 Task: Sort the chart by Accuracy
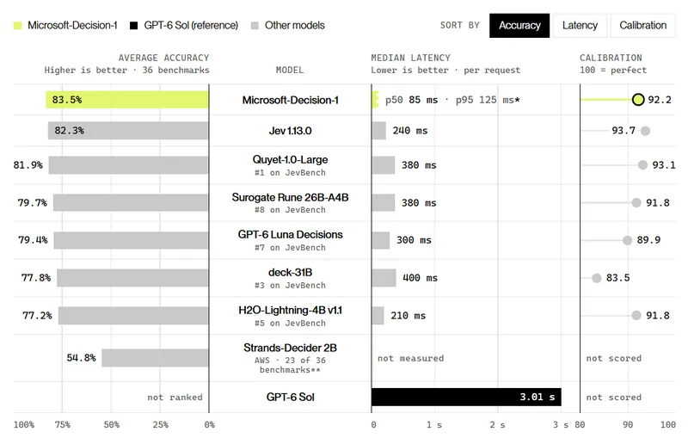[519, 26]
